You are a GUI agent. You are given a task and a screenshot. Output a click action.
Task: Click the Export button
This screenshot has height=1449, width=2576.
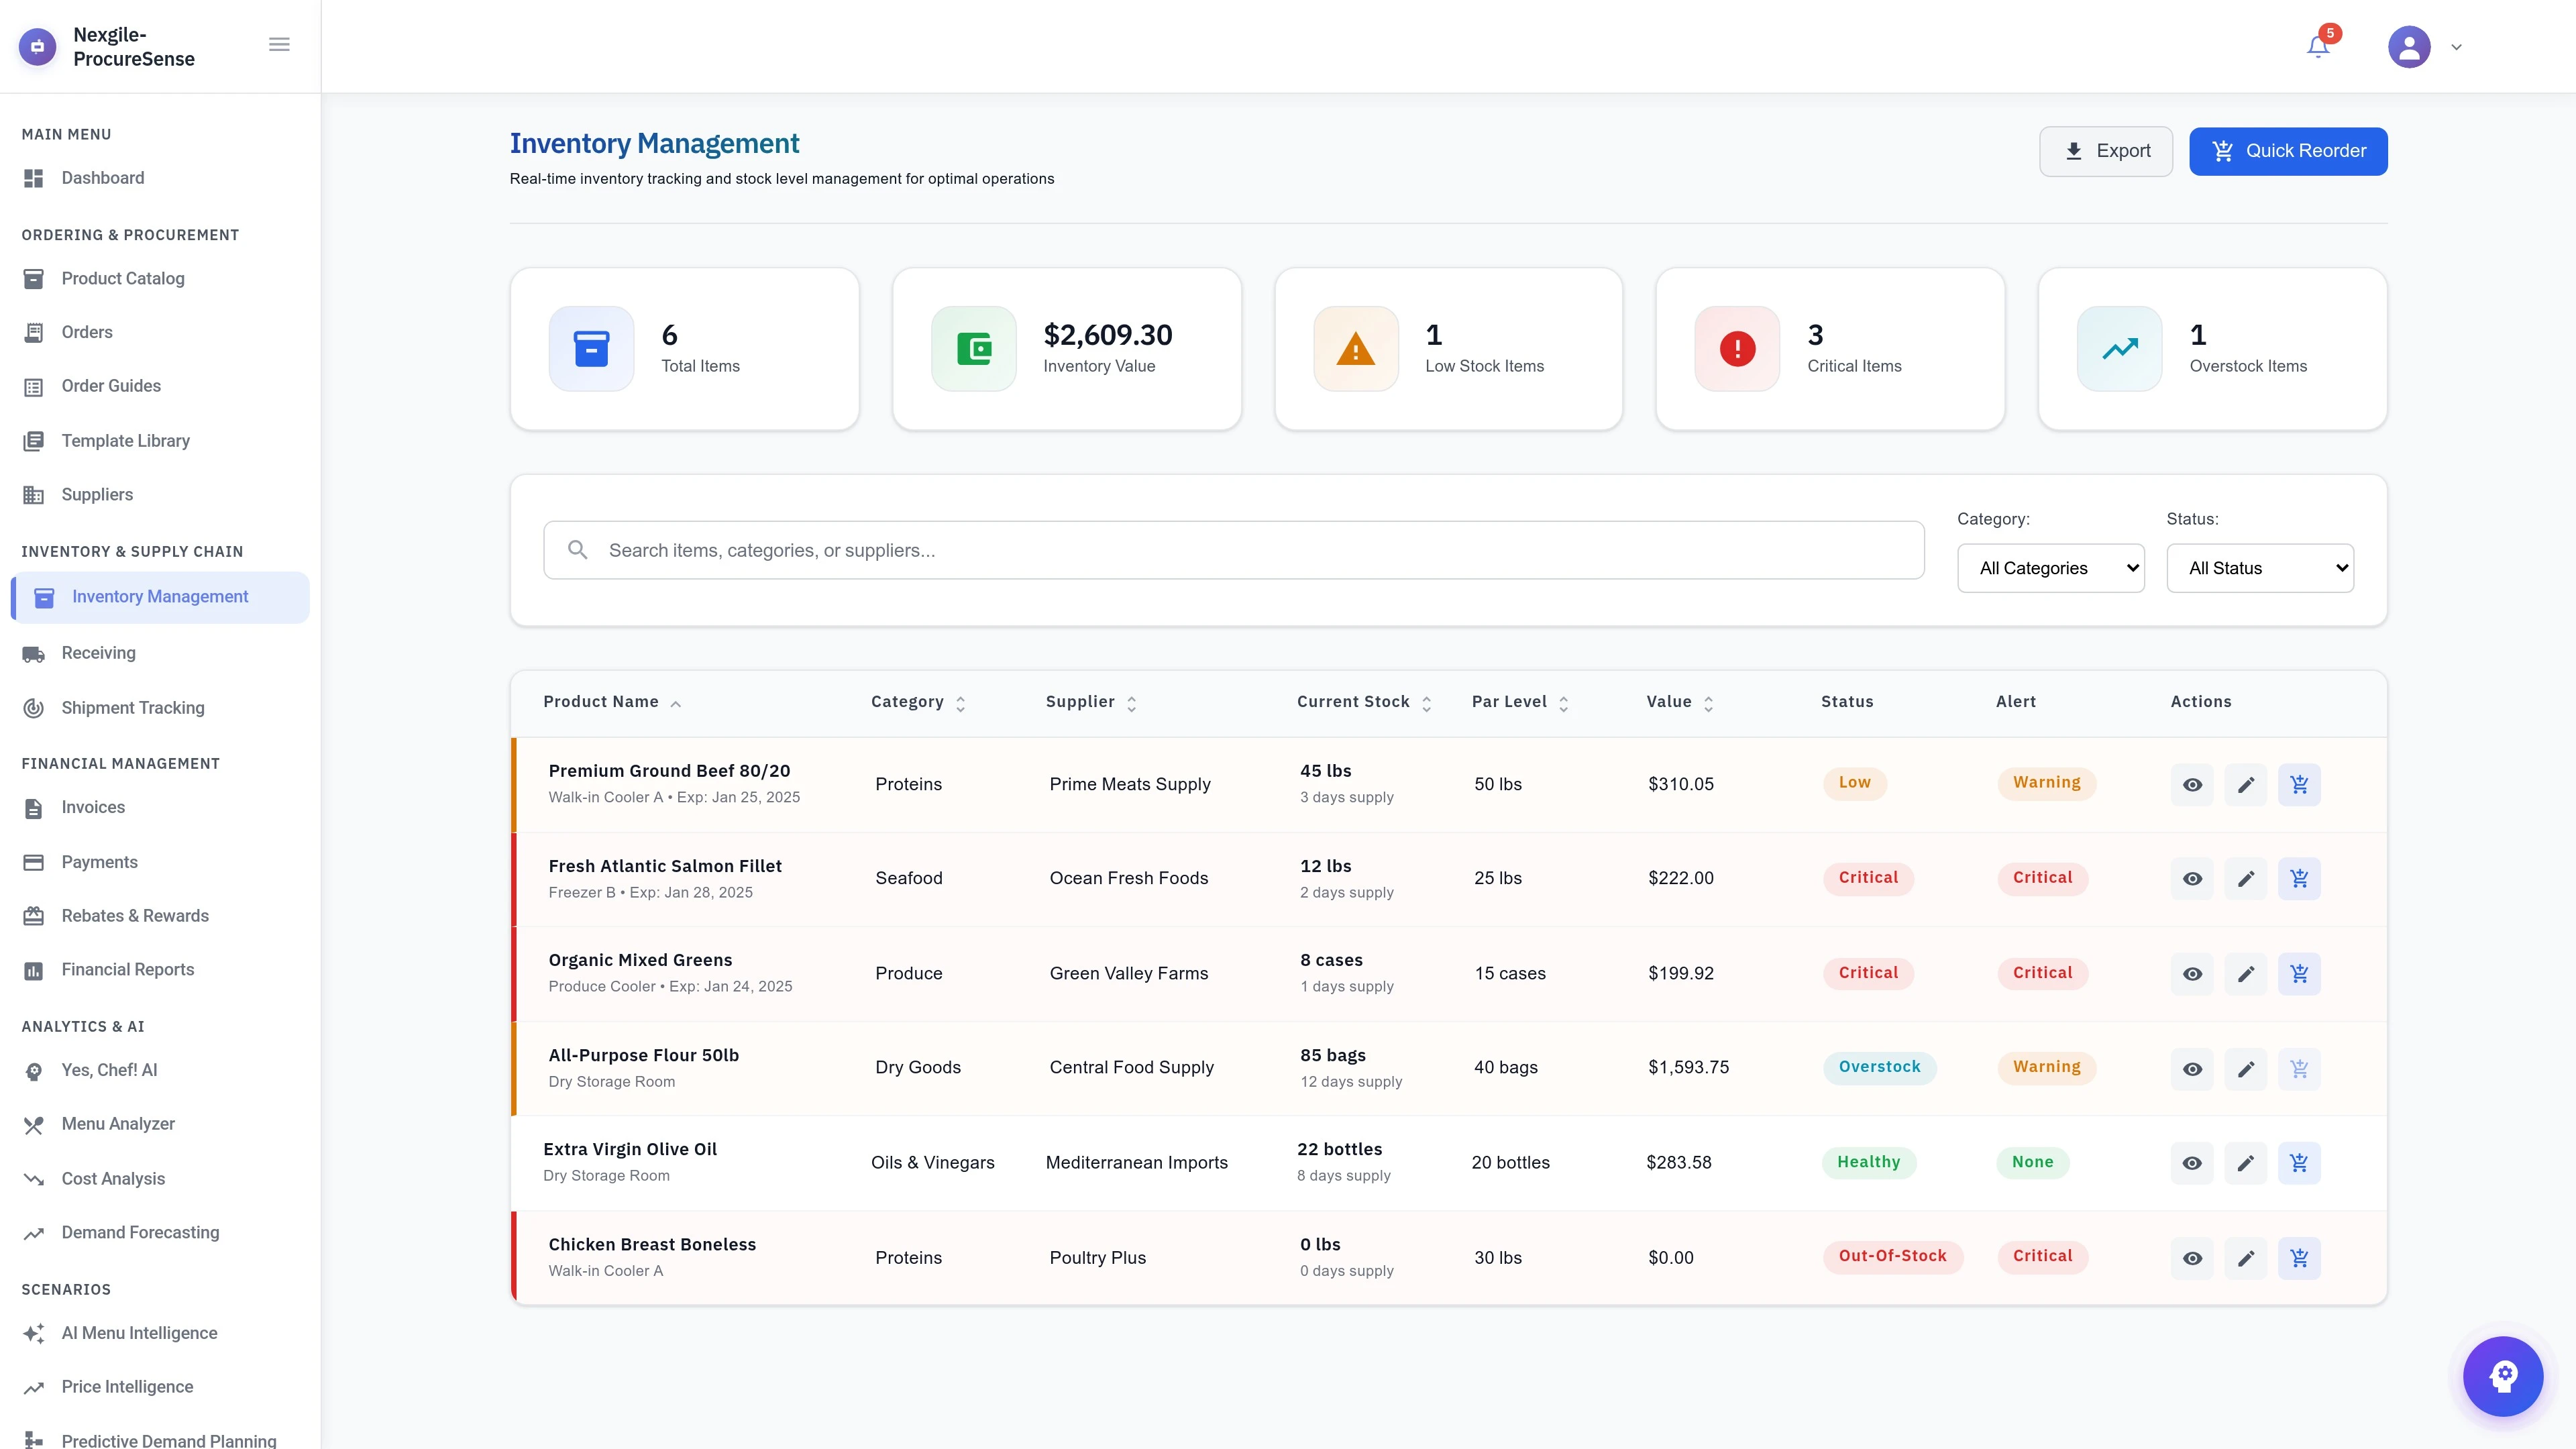click(x=2106, y=151)
